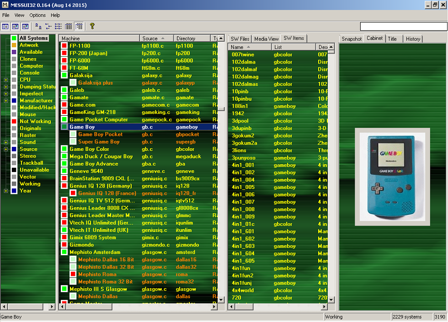Expand the CPU folder tree node

point(5,80)
